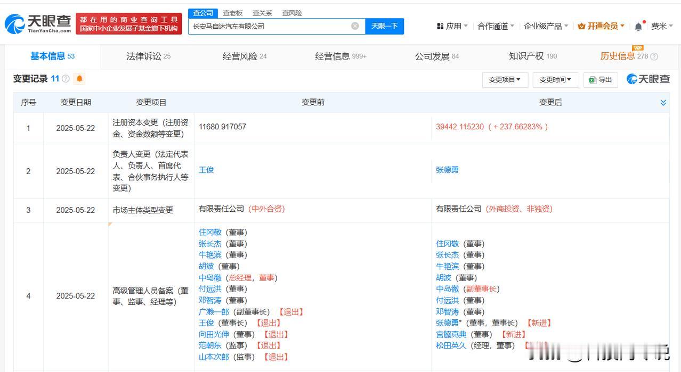The image size is (681, 372).
Task: Click the help icon beside 历史信息 278
Action: pyautogui.click(x=654, y=56)
